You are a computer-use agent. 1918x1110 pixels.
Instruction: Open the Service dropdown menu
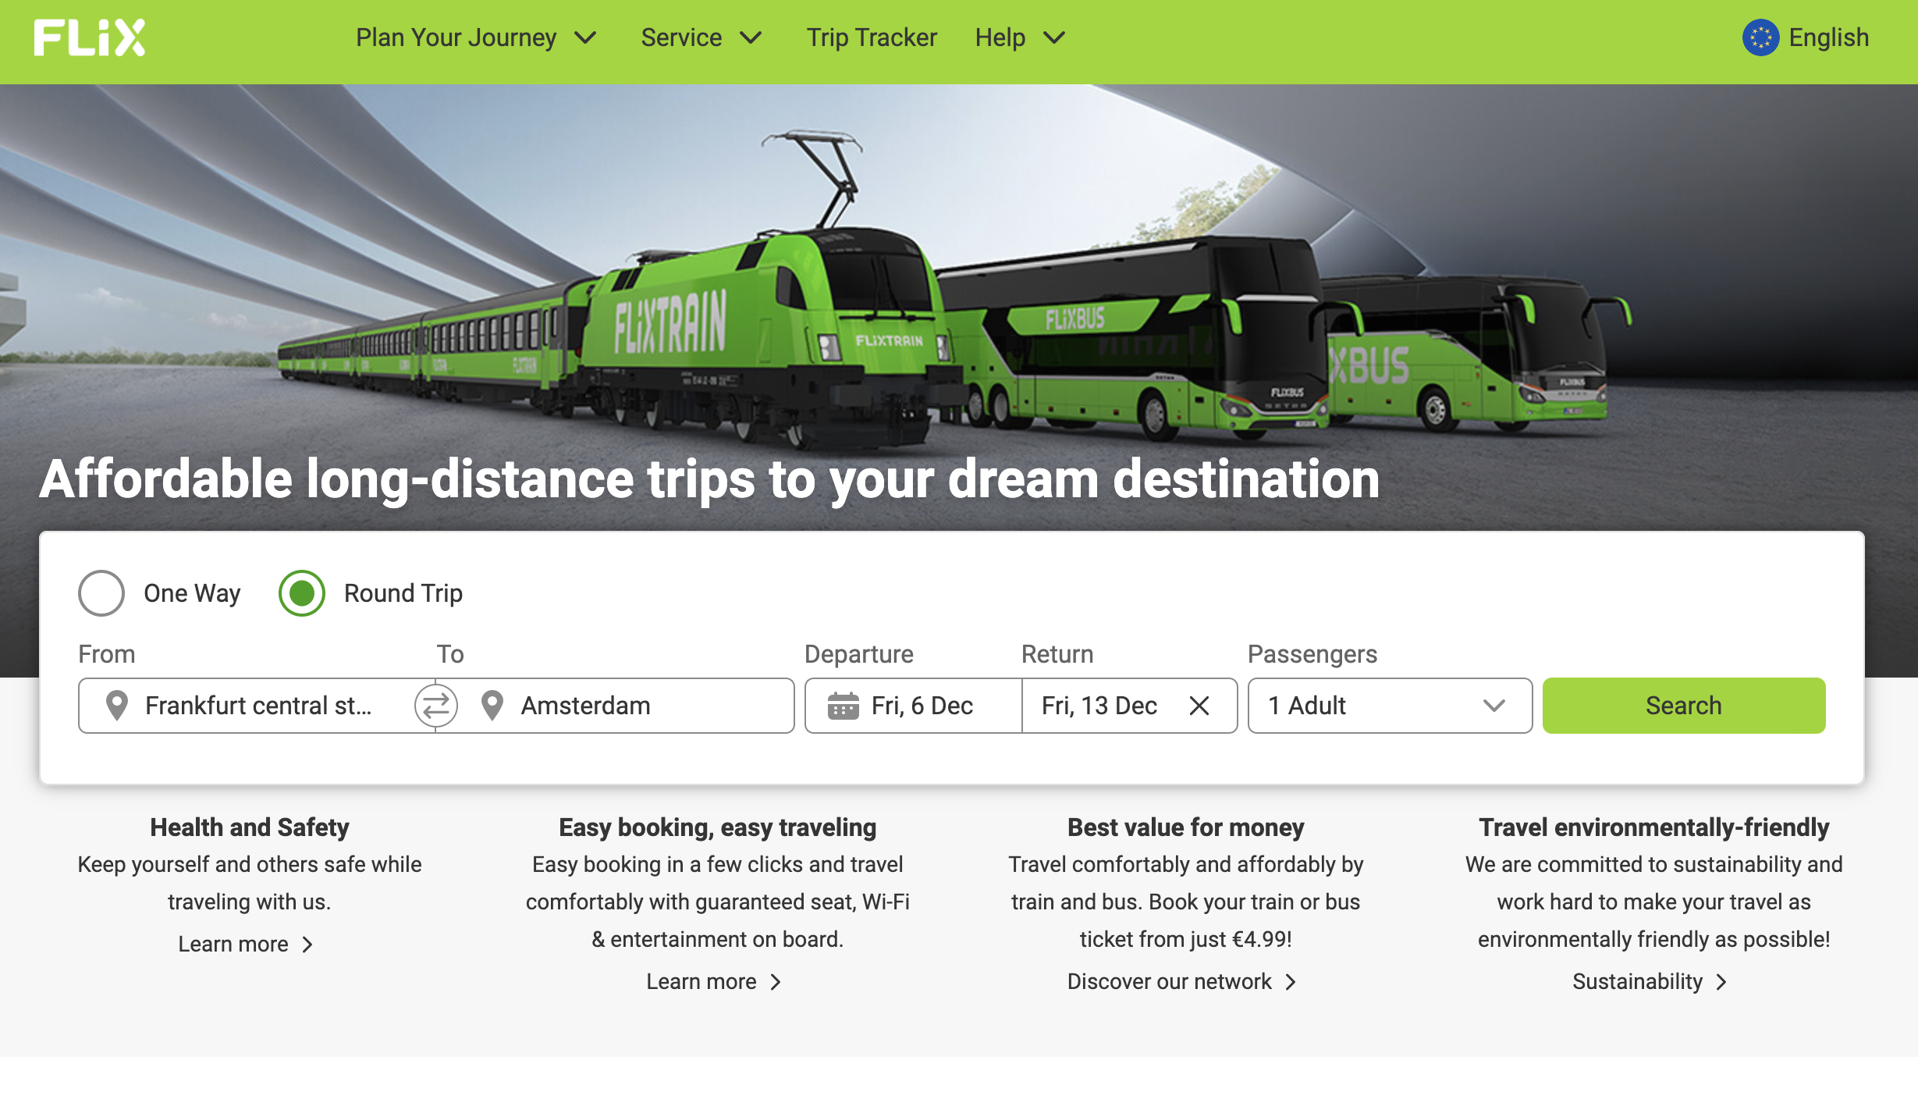(700, 37)
